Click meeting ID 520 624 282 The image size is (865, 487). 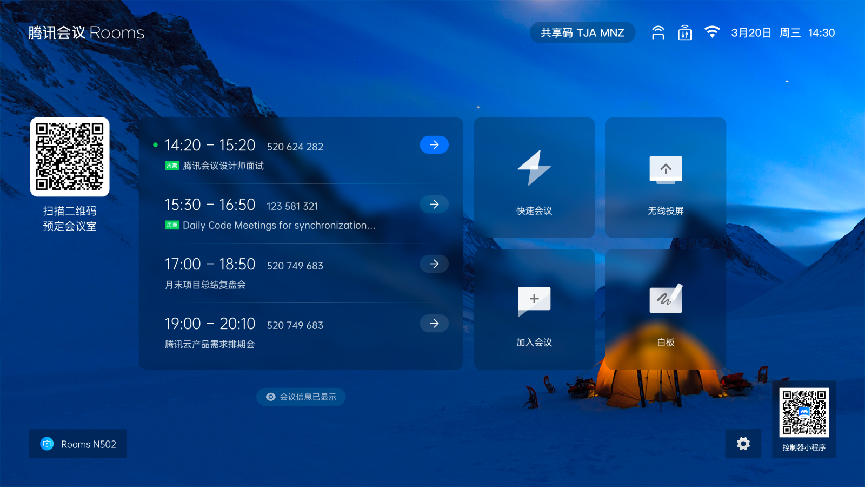coord(295,147)
